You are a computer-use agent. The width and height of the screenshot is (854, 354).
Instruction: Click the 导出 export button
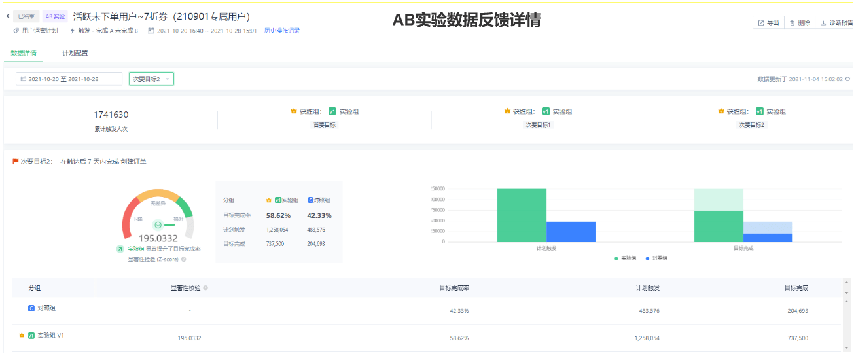tap(768, 23)
